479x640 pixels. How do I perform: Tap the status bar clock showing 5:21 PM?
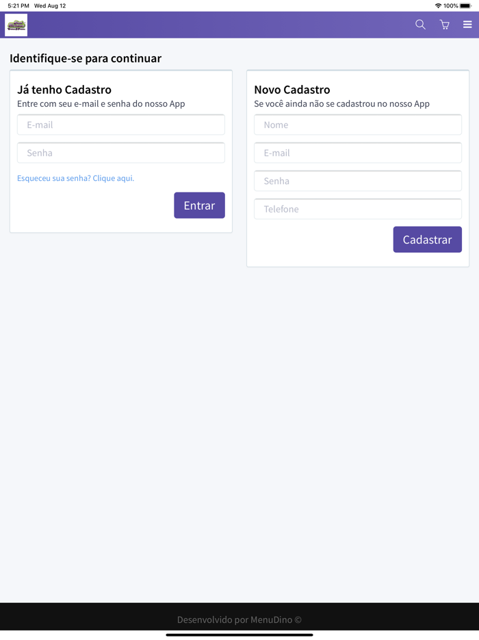tap(18, 5)
